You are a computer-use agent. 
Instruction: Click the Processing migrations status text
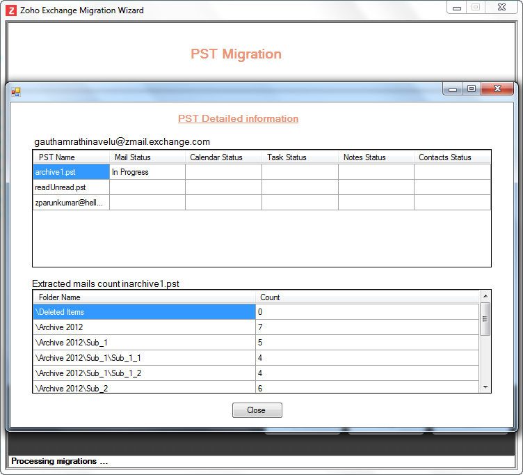coord(59,461)
